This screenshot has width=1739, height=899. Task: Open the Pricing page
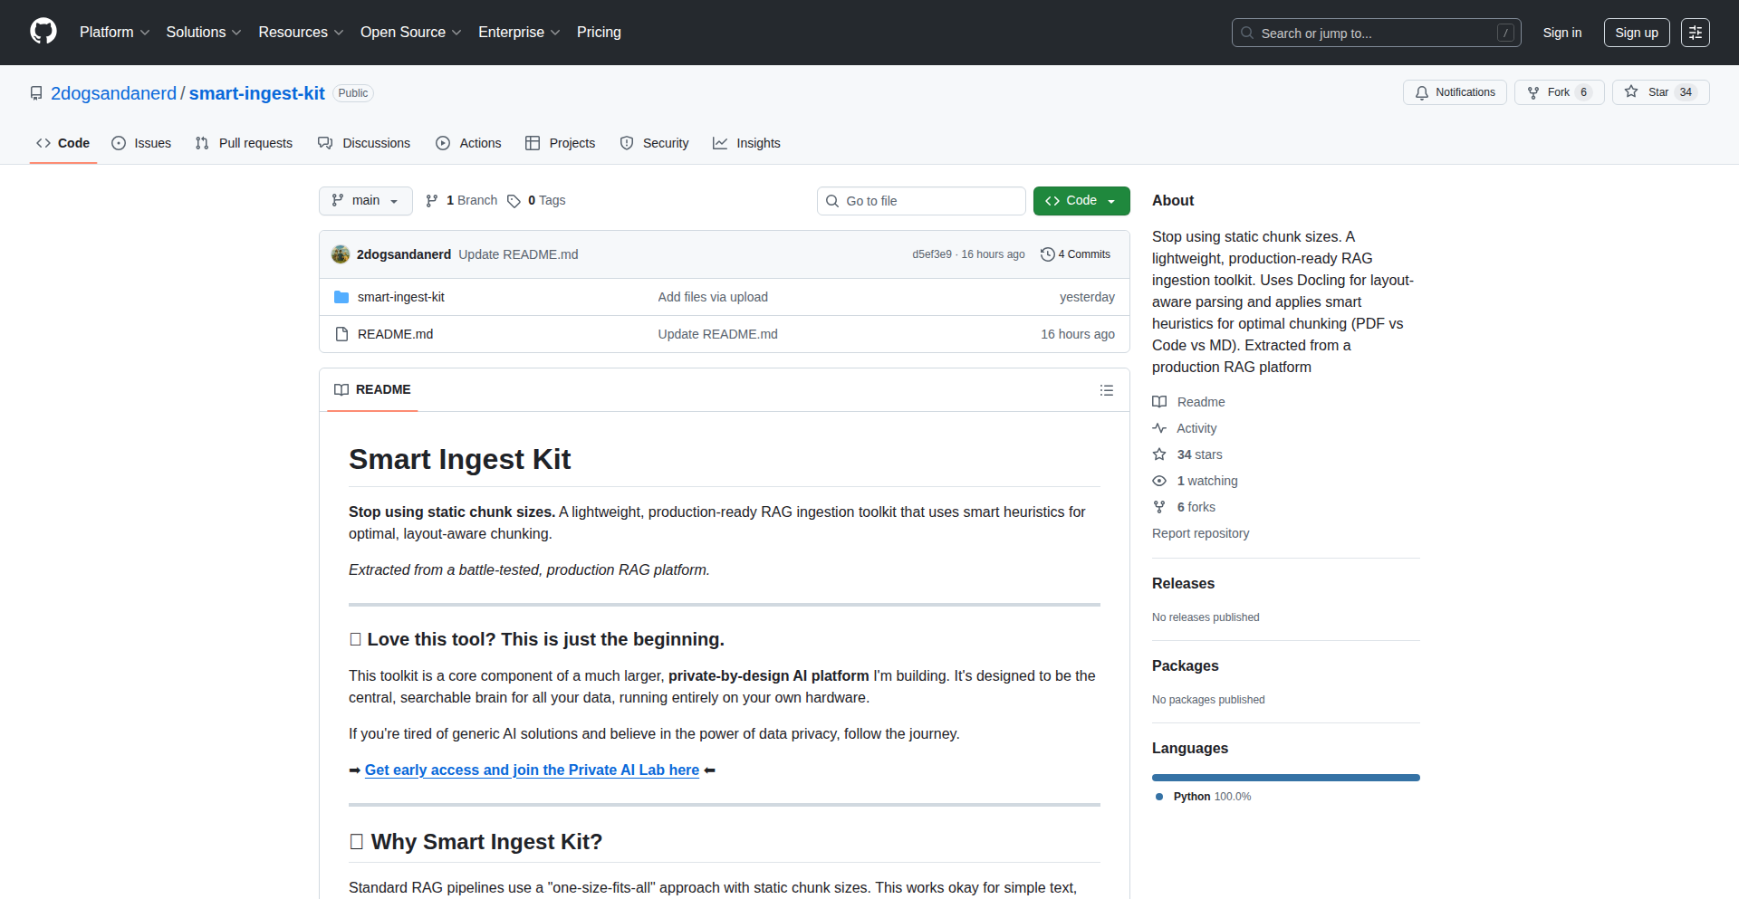click(x=599, y=33)
